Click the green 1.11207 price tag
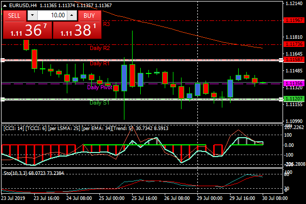This screenshot has width=306, height=204. (x=294, y=98)
